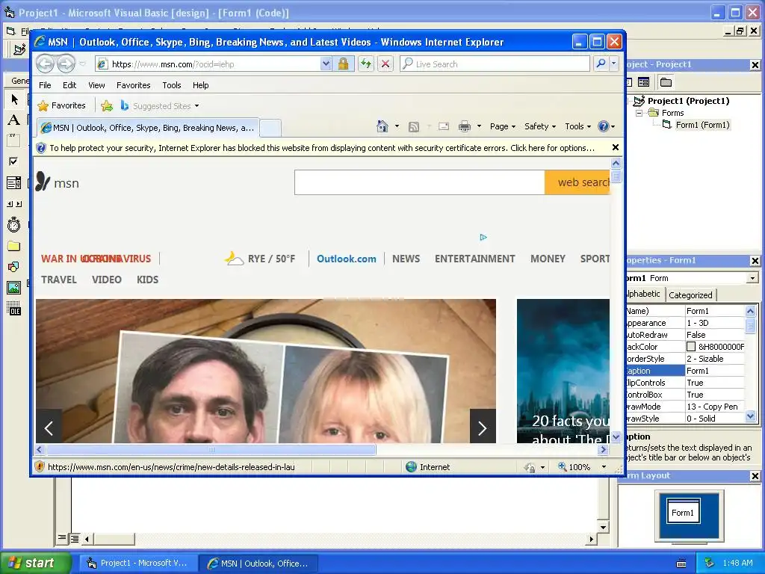Select the Pointer tool in VB toolbox

click(x=14, y=99)
